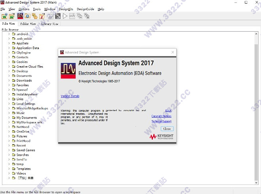
Task: Open the Tools menu
Action: (x=37, y=9)
